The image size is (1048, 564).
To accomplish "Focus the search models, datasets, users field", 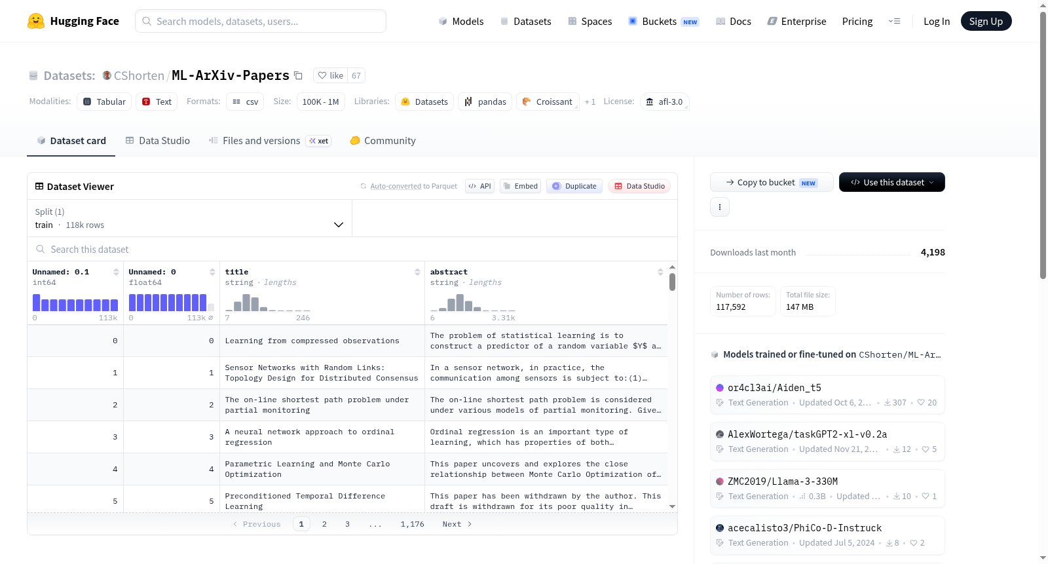I will click(x=261, y=21).
